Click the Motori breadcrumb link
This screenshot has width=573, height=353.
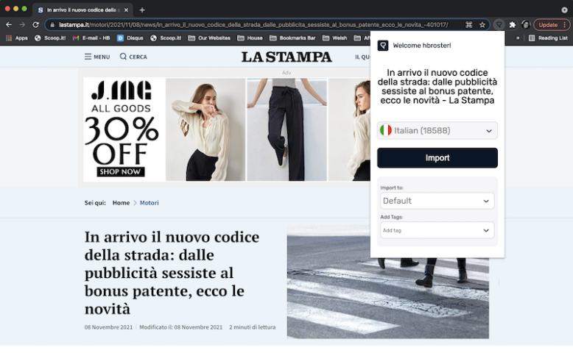point(149,203)
